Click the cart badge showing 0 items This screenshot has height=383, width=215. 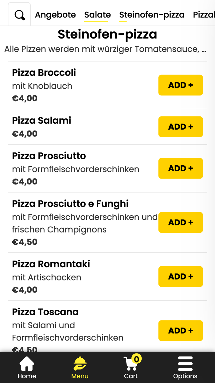tap(137, 358)
